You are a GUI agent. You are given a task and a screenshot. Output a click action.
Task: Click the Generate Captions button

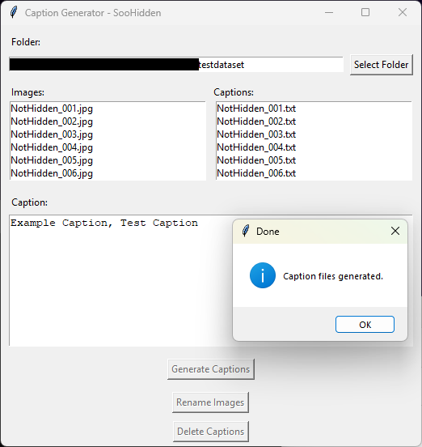(x=211, y=369)
